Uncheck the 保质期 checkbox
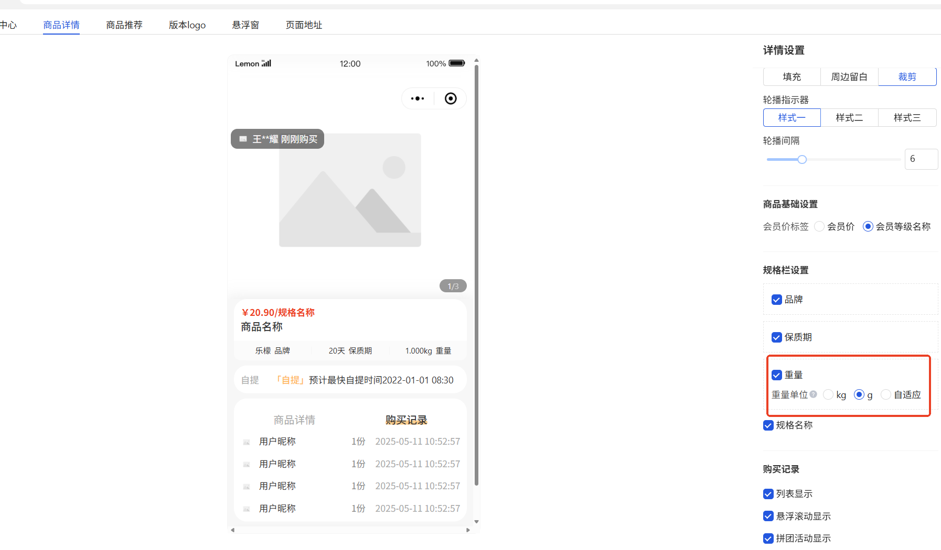Image resolution: width=941 pixels, height=550 pixels. point(777,337)
